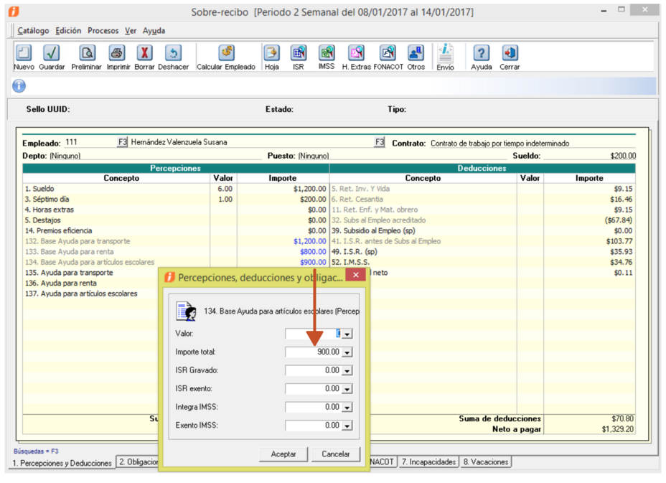This screenshot has height=483, width=666.
Task: Click the Integra IMSS input field
Action: coord(313,408)
